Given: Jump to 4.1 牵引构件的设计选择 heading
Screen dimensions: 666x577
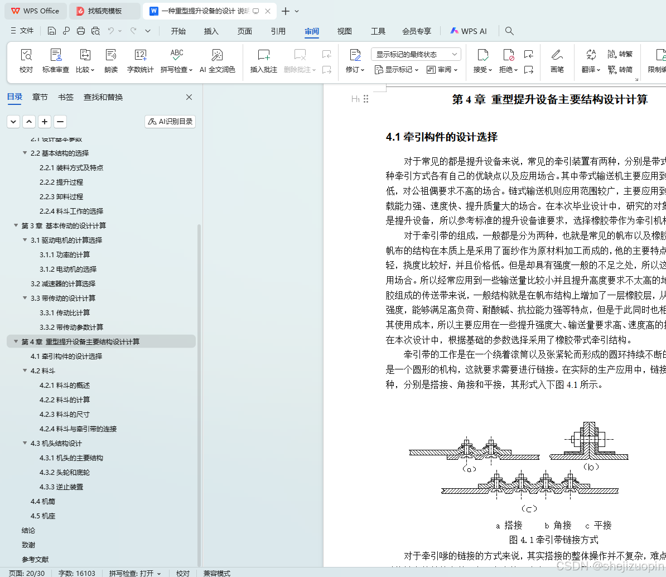Looking at the screenshot, I should click(66, 356).
